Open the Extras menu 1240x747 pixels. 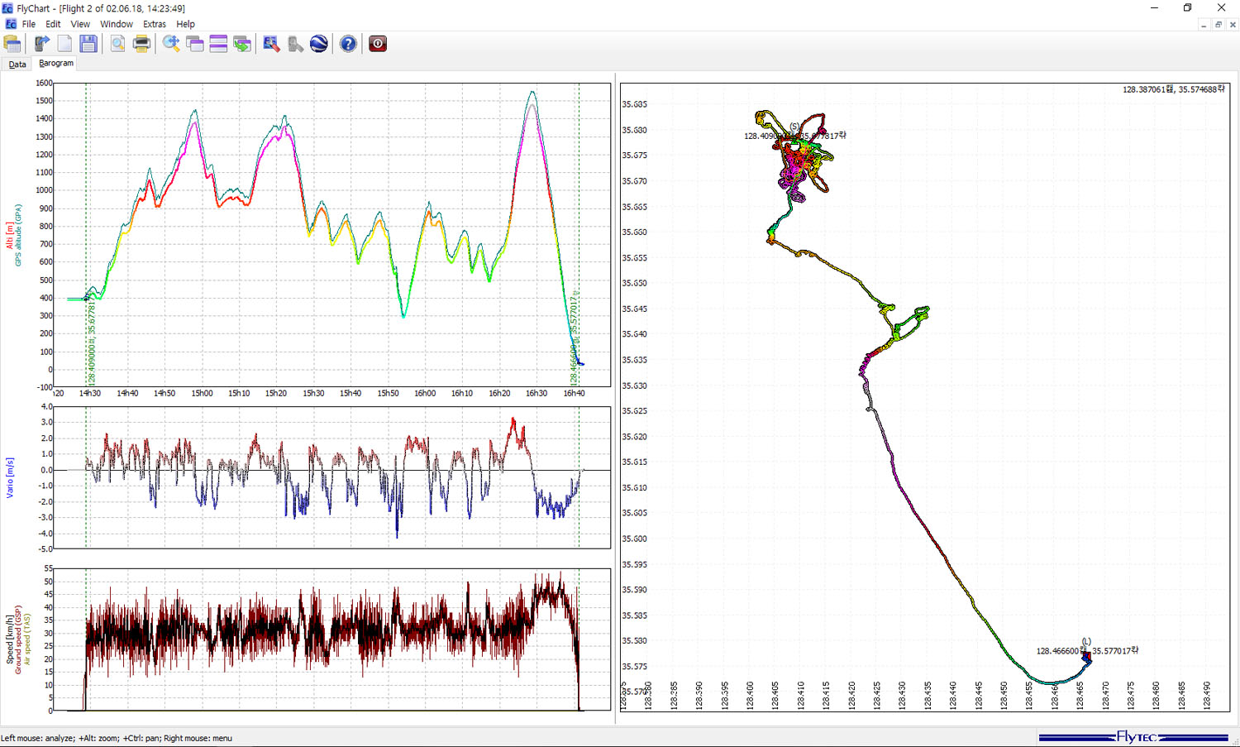(155, 24)
